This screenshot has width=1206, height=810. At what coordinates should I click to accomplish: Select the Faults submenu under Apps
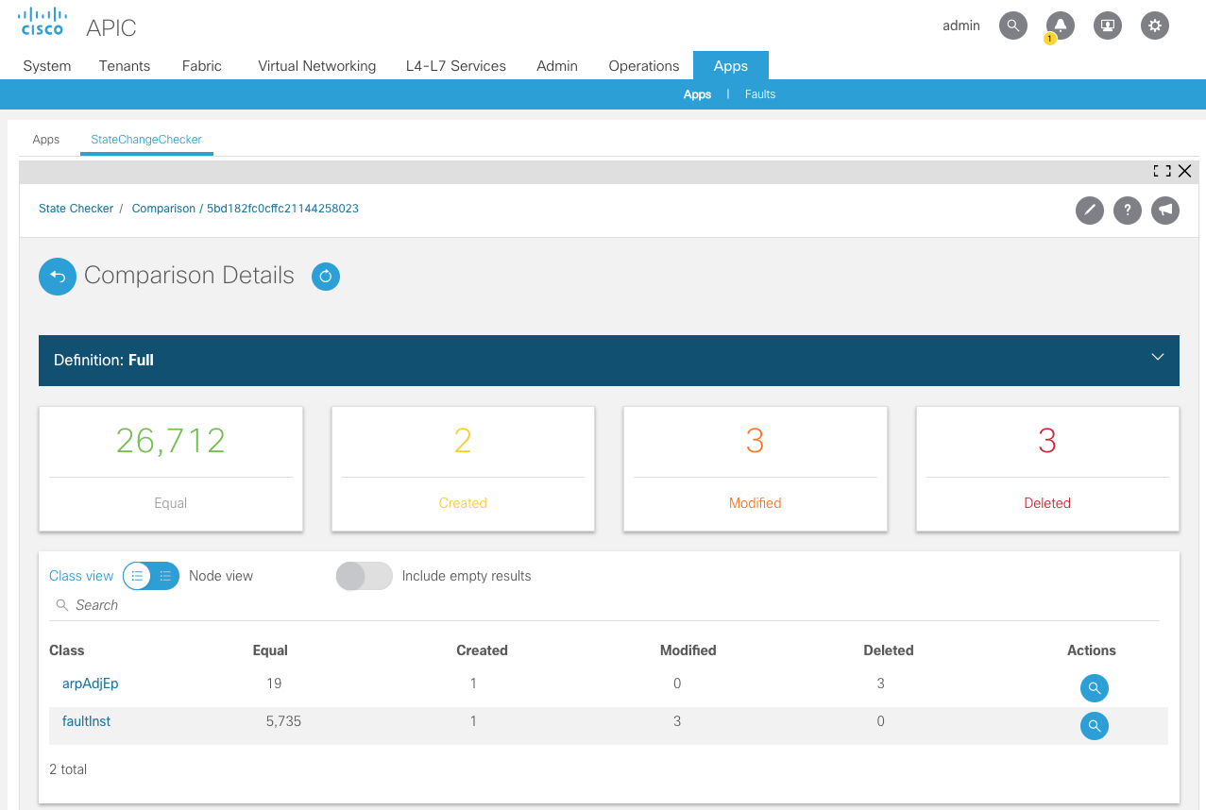[759, 93]
